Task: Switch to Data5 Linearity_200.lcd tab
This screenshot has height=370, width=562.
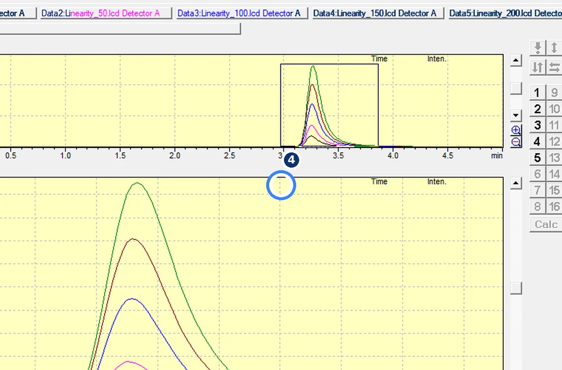Action: (505, 13)
